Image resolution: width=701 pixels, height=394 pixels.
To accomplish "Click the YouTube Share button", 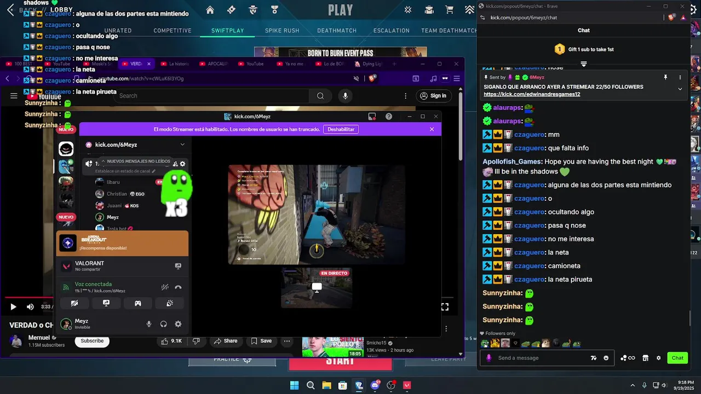I will tap(226, 341).
